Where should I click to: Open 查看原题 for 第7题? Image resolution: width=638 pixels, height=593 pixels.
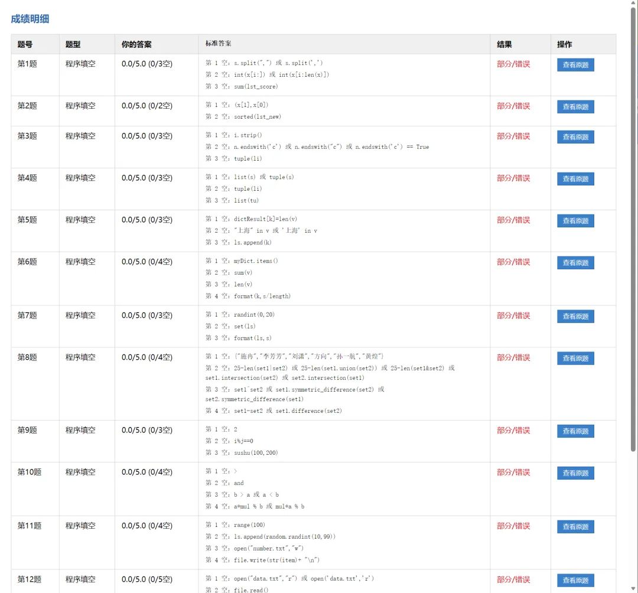(575, 316)
